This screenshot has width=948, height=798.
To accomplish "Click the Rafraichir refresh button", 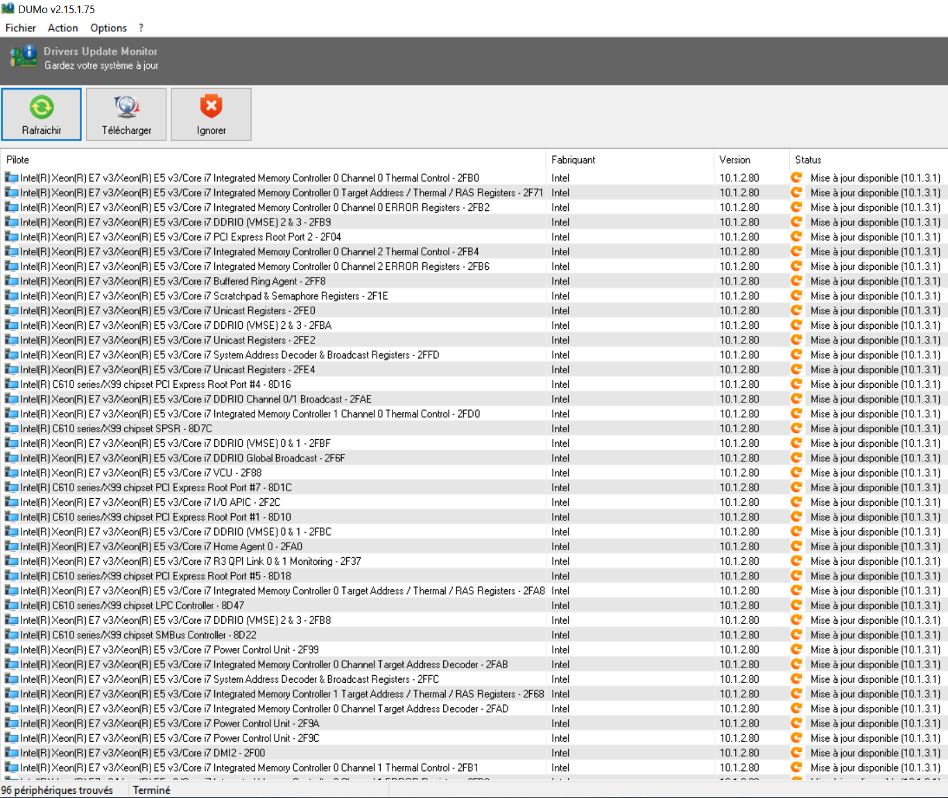I will coord(42,114).
